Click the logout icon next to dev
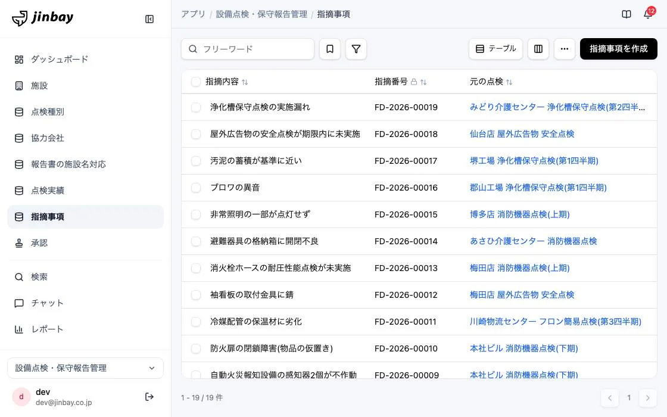Image resolution: width=667 pixels, height=417 pixels. (149, 397)
